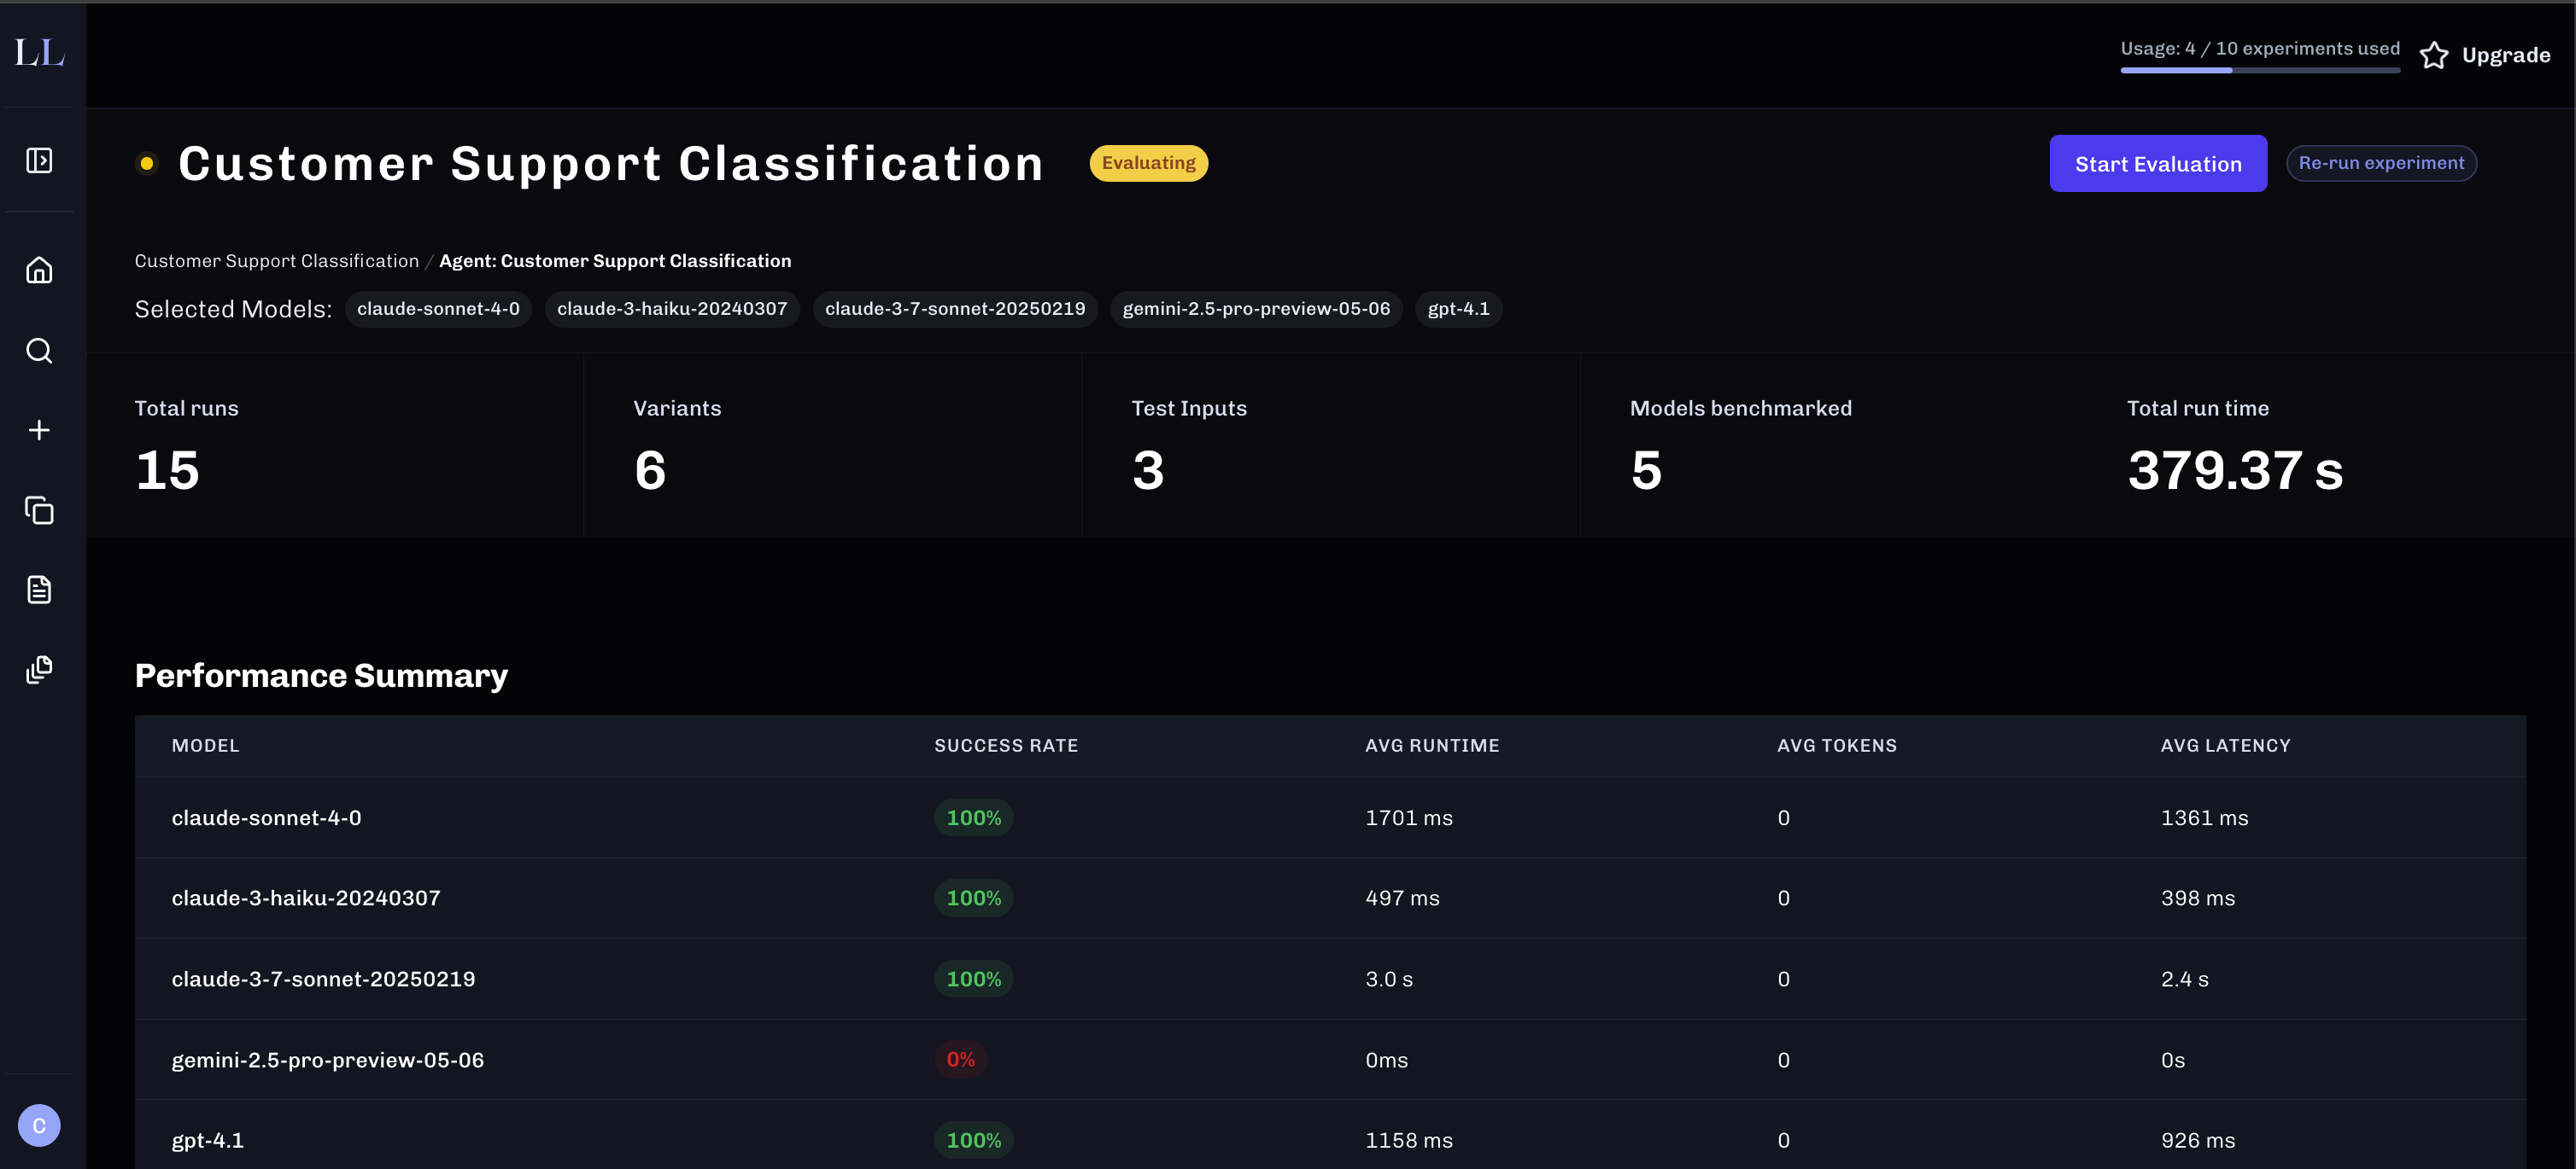Open the stacked files library icon
2576x1169 pixels.
(x=39, y=670)
